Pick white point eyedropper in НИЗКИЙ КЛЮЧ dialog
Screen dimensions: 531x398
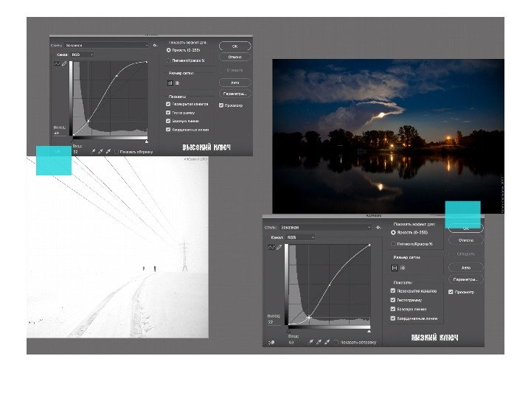coord(327,342)
